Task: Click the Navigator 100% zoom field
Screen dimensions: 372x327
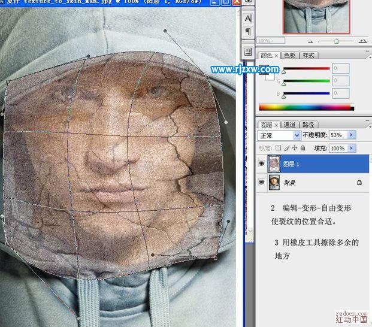Action: (271, 41)
